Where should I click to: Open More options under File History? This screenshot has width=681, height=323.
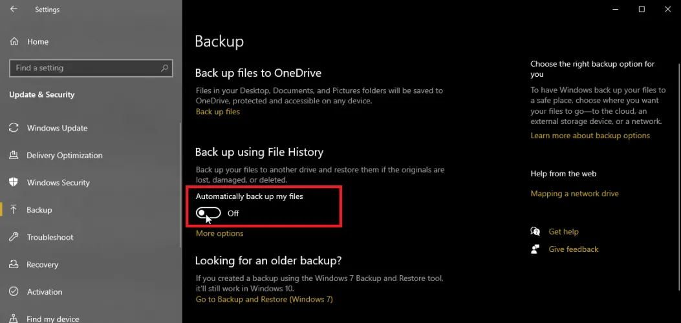pos(220,233)
